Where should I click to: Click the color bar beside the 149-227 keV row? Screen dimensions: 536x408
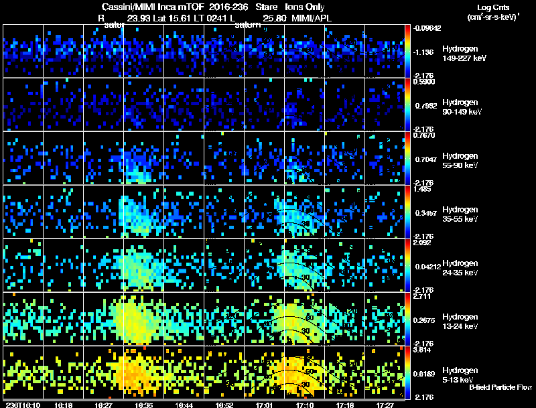[x=407, y=51]
